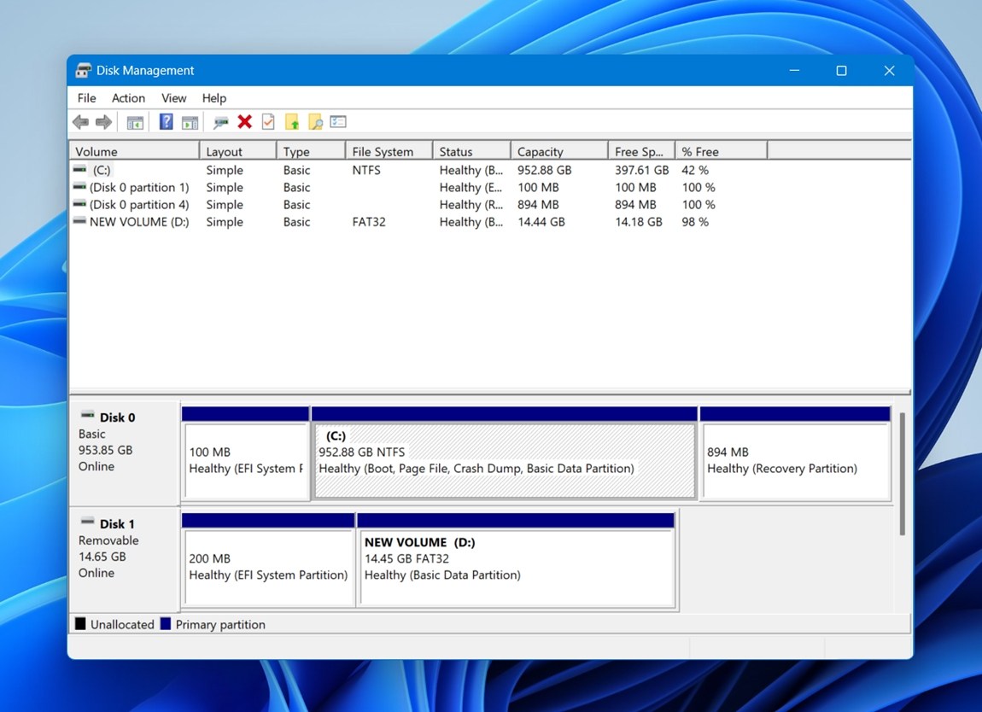Click the black Unallocated legend swatch
982x712 pixels.
point(80,624)
